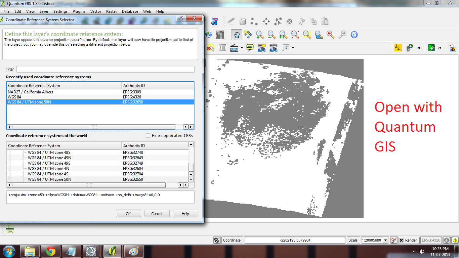Image resolution: width=459 pixels, height=258 pixels.
Task: Open the Layer menu
Action: coord(44,11)
